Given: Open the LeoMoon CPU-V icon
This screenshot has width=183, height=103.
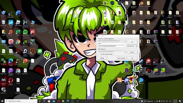Looking at the screenshot, I should [3, 82].
